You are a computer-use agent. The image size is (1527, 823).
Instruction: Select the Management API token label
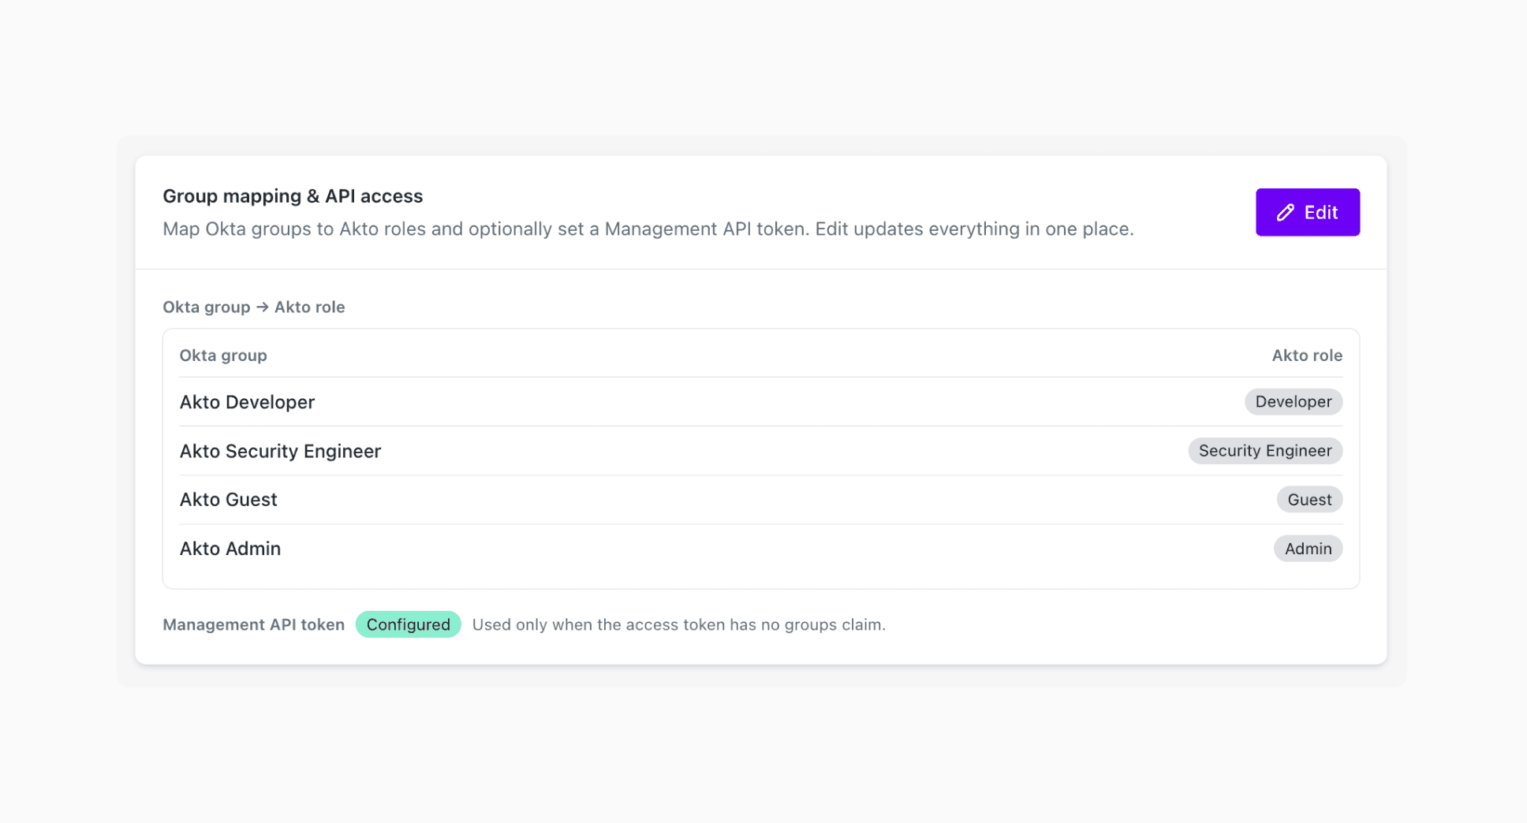pyautogui.click(x=253, y=624)
